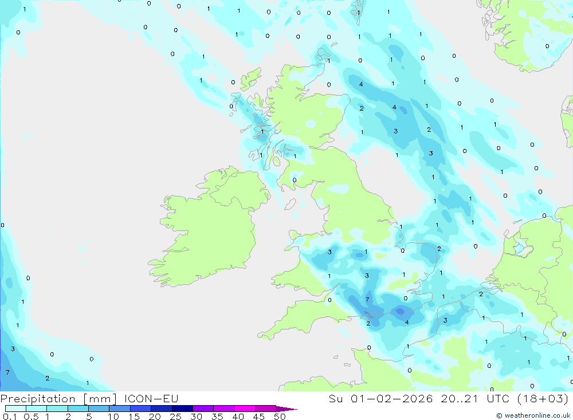Select the 10–15 mm blue legend box

coord(120,409)
